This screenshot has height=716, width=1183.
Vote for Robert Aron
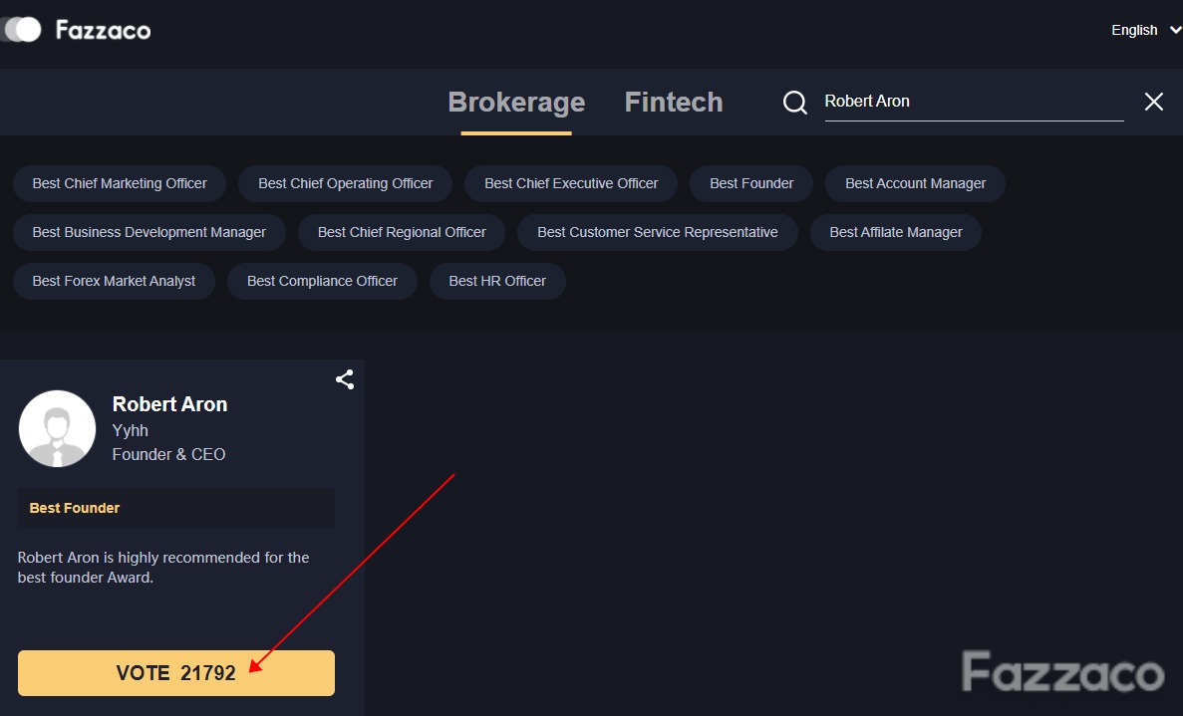click(x=176, y=673)
